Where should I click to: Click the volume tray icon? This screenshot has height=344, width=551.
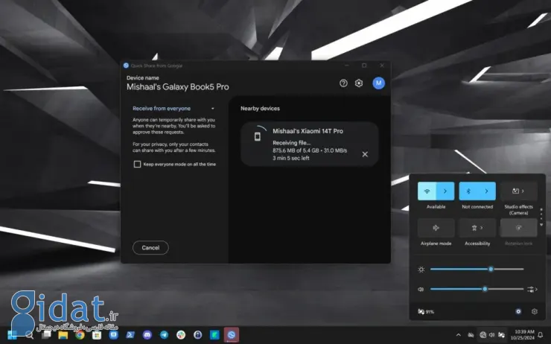491,335
